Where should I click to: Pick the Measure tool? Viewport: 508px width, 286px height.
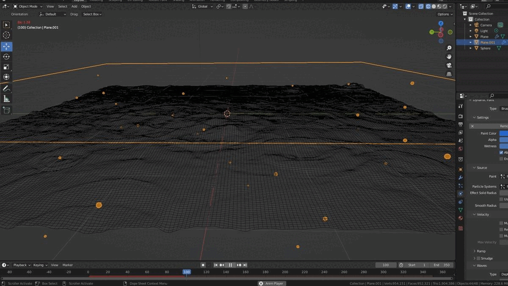(6, 99)
